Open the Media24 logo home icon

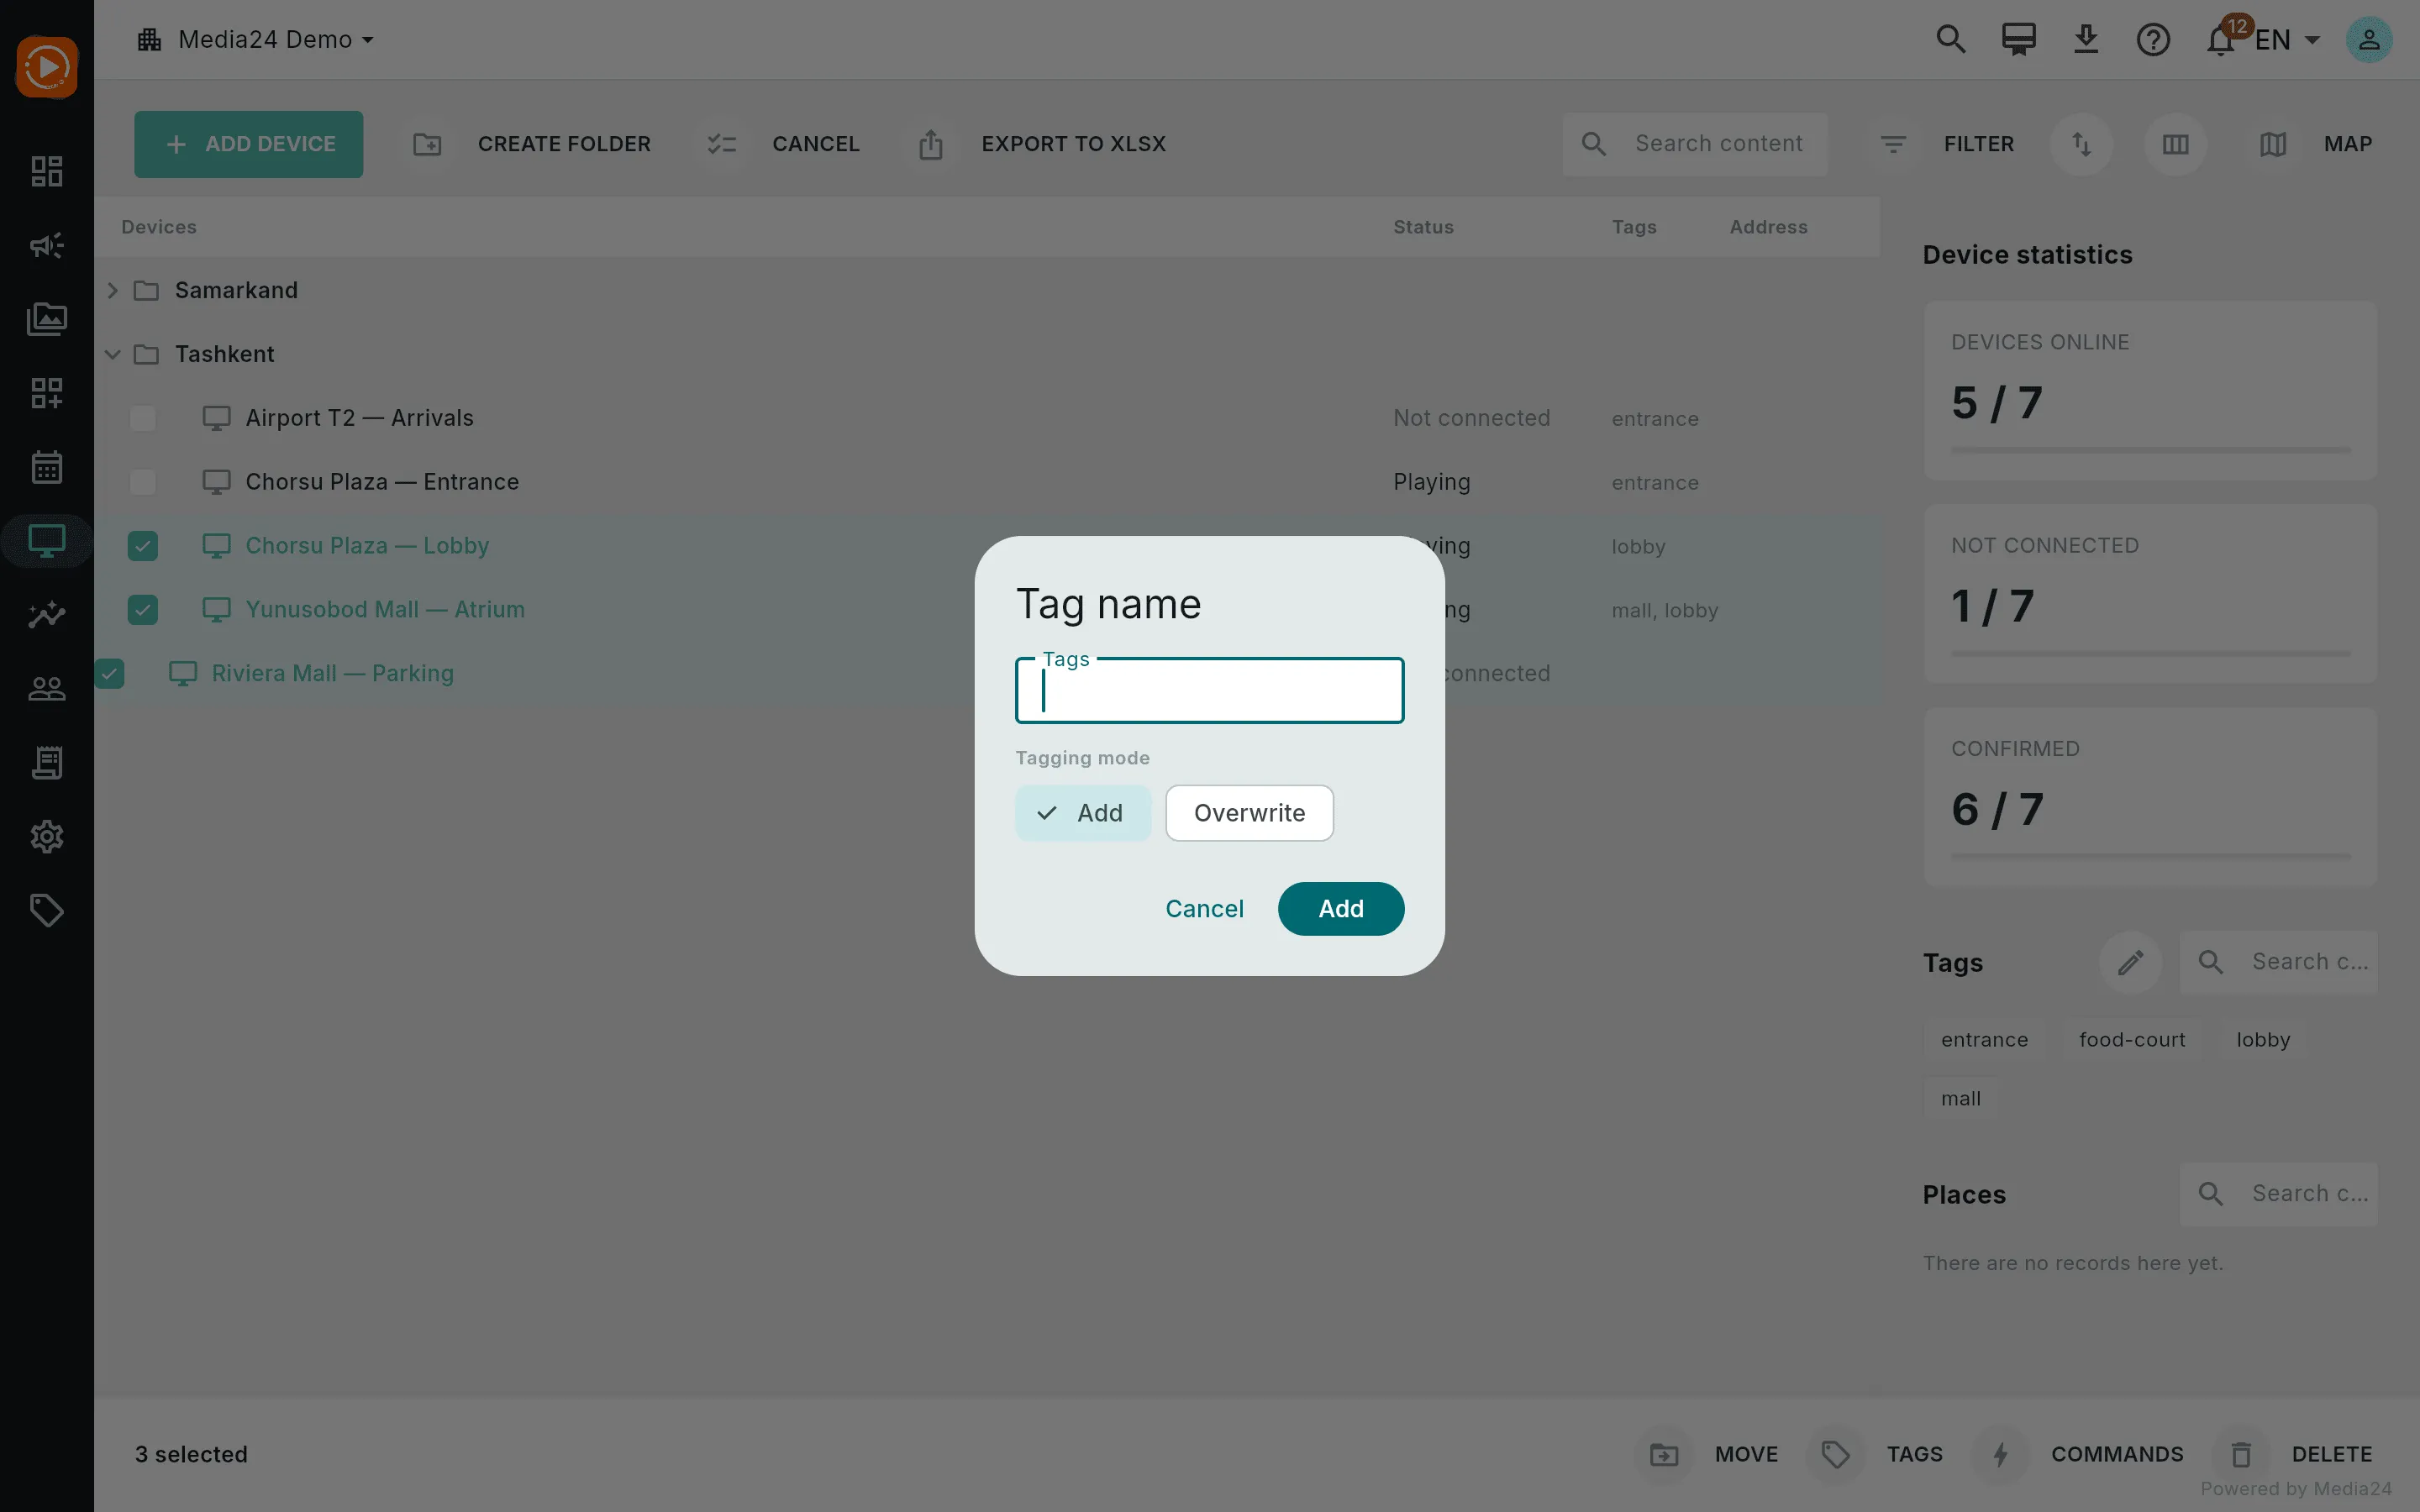point(47,67)
